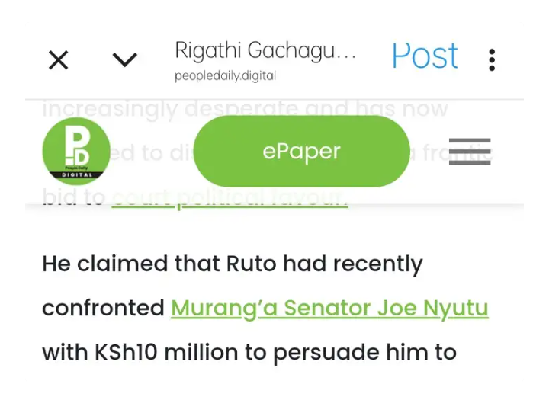Open the green ePaper button
This screenshot has height=400, width=549.
(x=301, y=151)
